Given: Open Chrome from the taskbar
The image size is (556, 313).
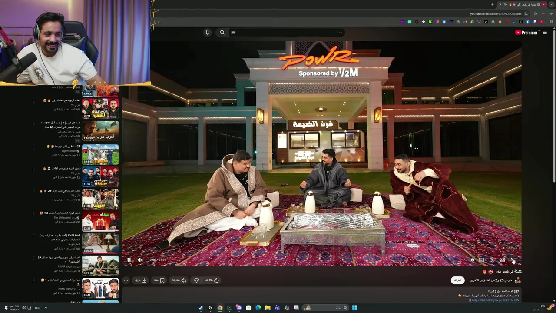Looking at the screenshot, I should click(220, 308).
